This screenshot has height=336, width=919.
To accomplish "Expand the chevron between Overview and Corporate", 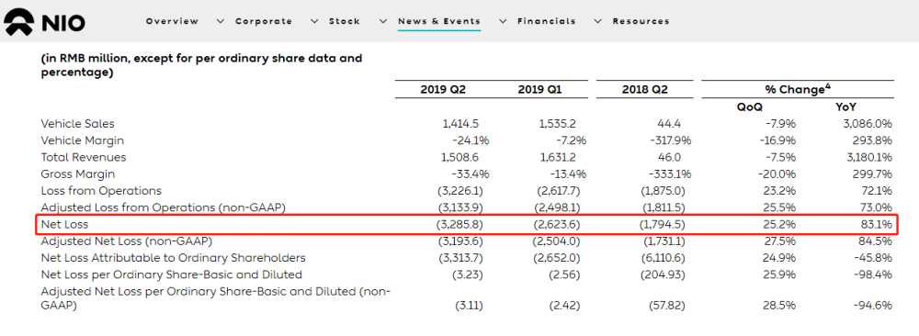I will [221, 21].
